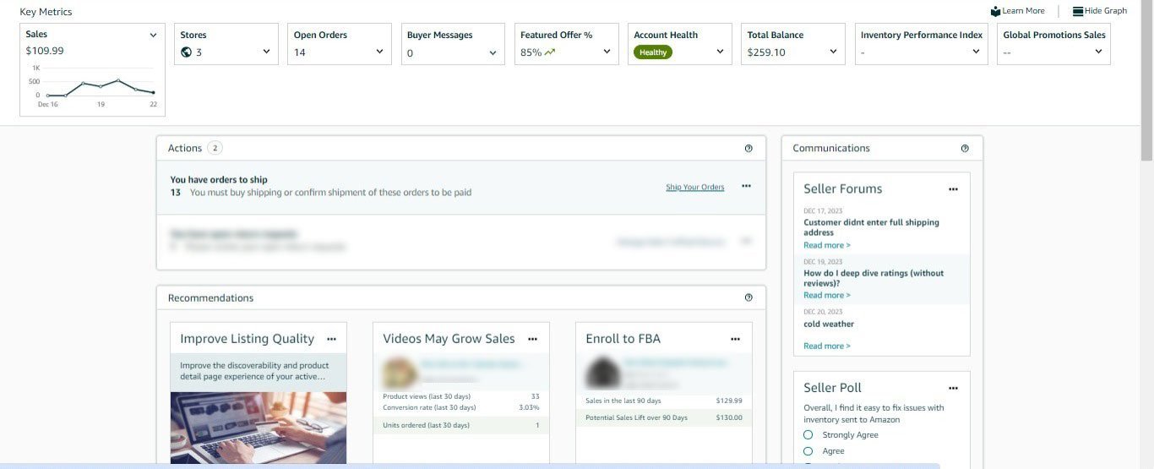Open help icon in Recommendations panel header
Image resolution: width=1154 pixels, height=469 pixels.
(748, 297)
